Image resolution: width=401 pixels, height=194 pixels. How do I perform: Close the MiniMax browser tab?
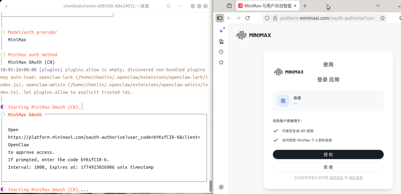tap(295, 6)
